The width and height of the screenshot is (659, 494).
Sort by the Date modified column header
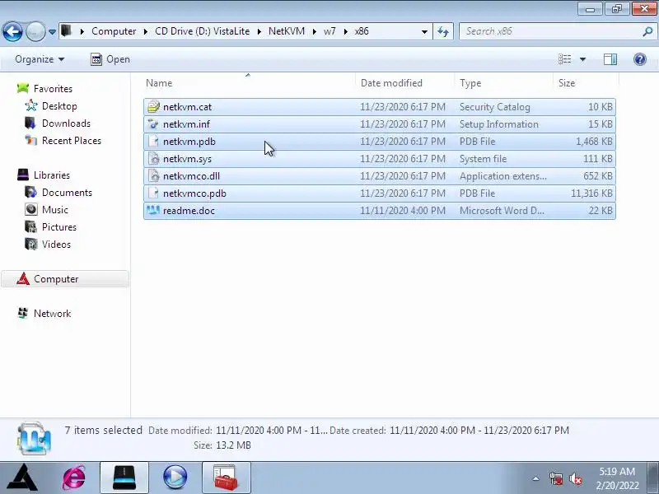tap(404, 83)
